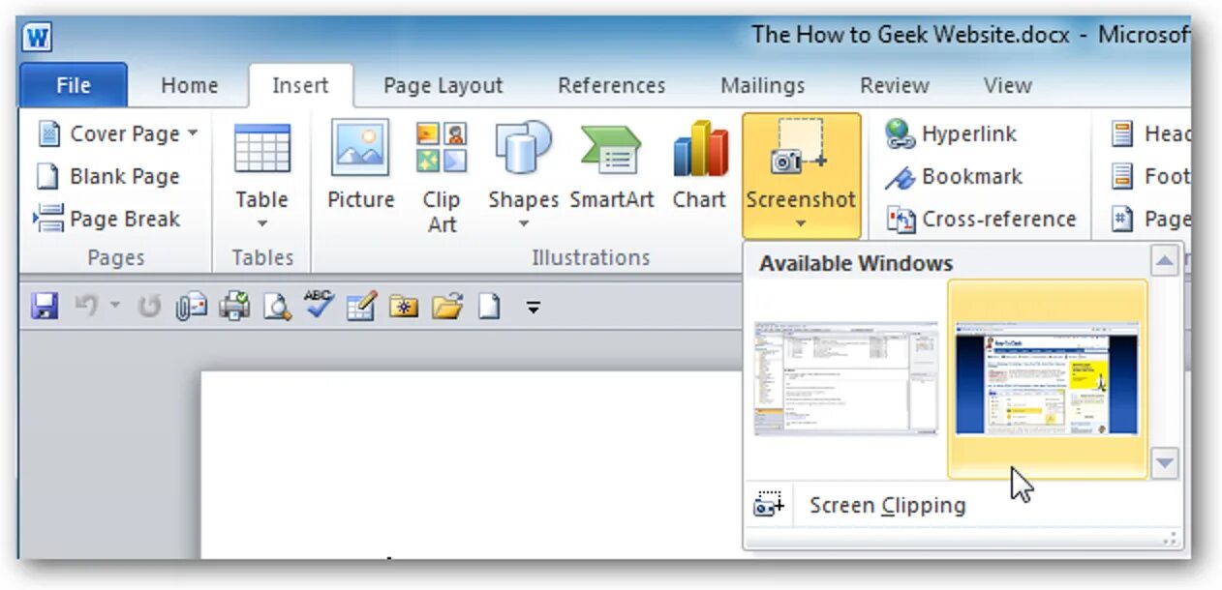
Task: Click Screen Clipping icon in dropdown
Action: pos(769,505)
